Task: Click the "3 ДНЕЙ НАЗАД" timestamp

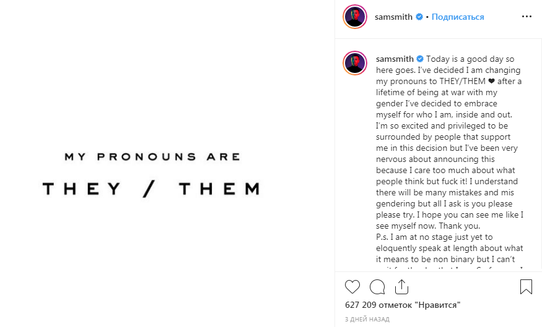Action: [367, 320]
